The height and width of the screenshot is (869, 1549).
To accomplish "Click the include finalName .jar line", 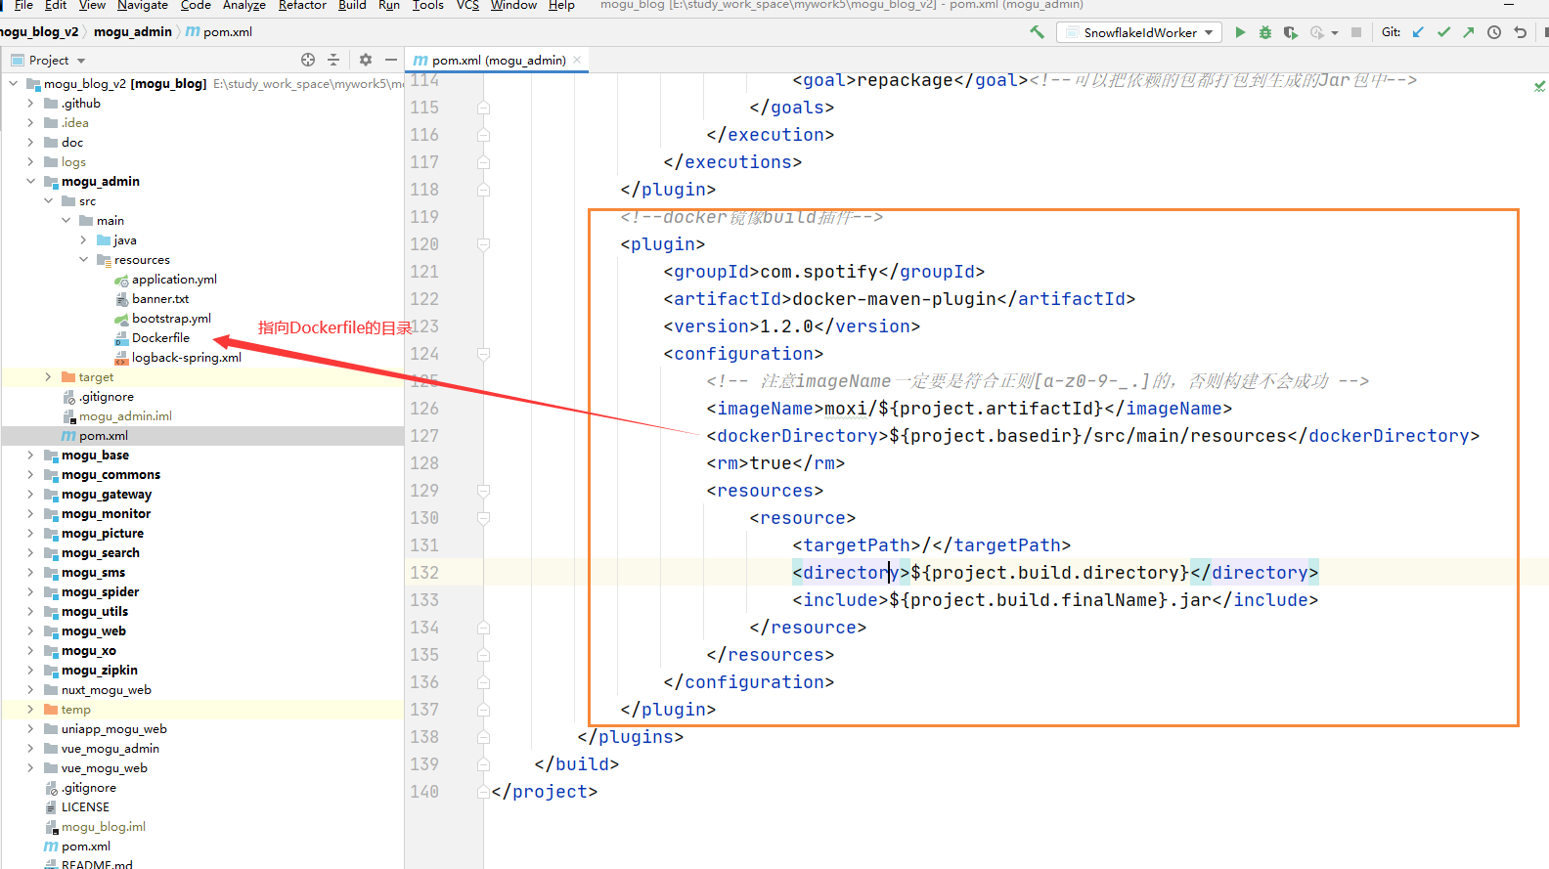I will 1055,600.
